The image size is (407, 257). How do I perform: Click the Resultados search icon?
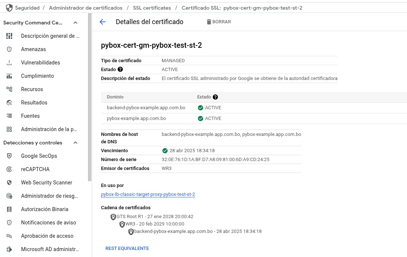9,103
